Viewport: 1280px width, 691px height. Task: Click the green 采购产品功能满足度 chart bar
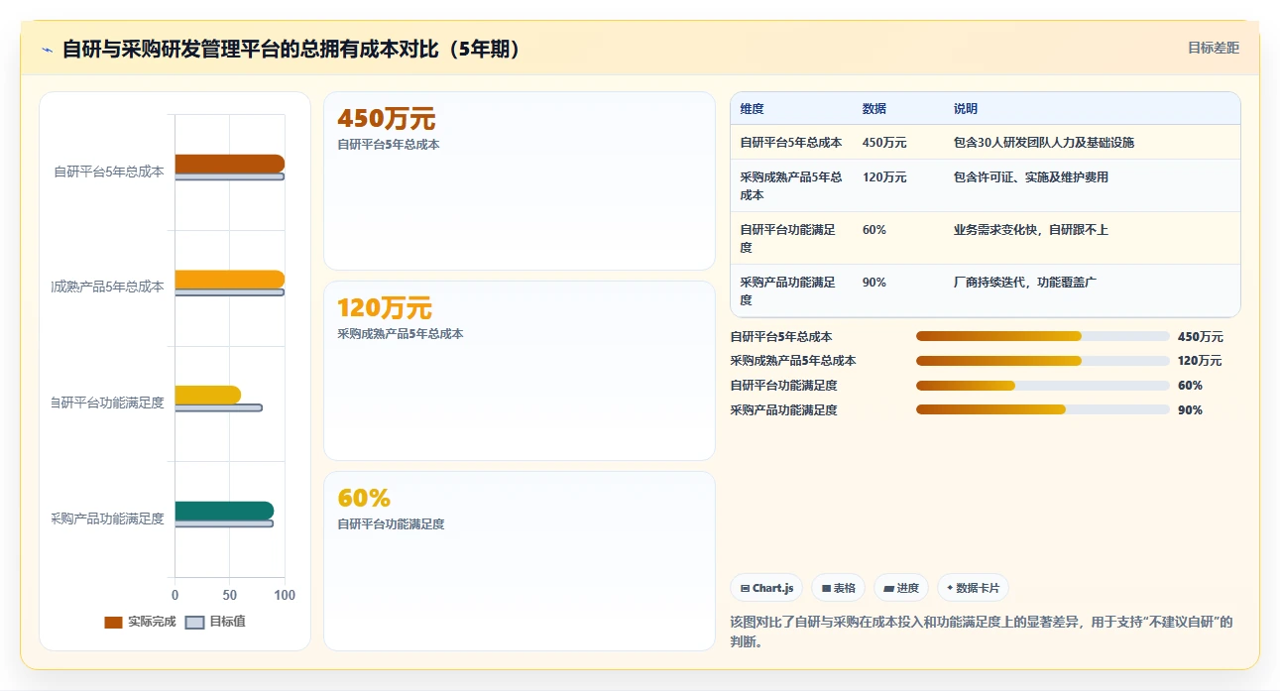(x=224, y=511)
